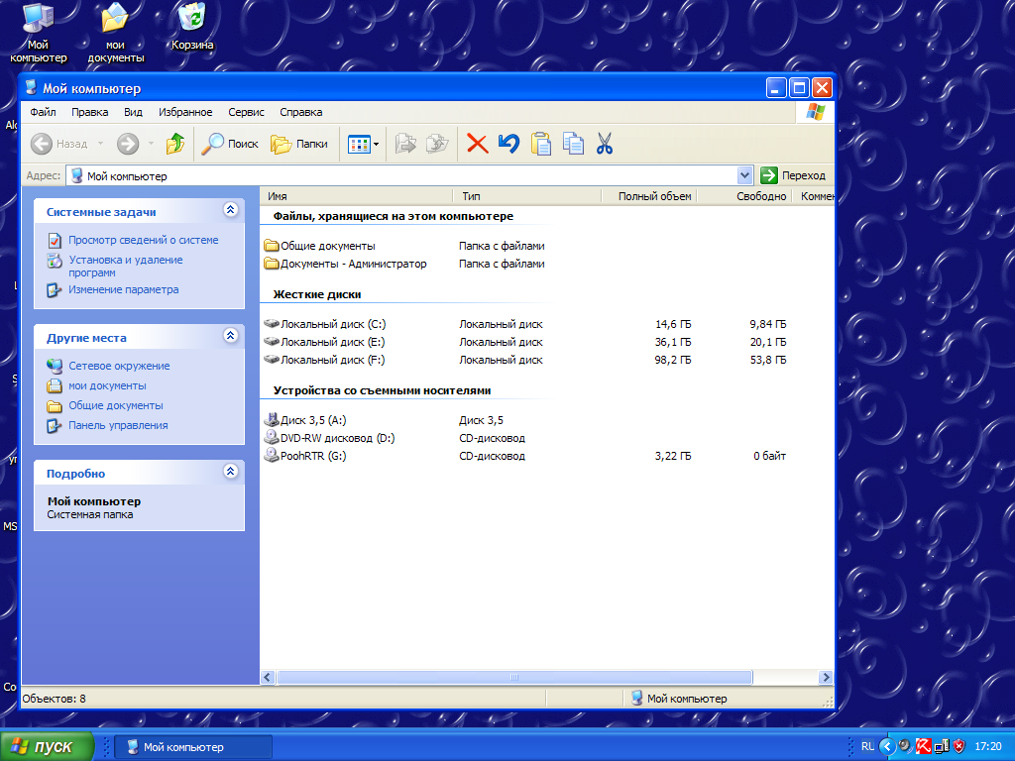
Task: Collapse the Подробно panel
Action: click(231, 472)
